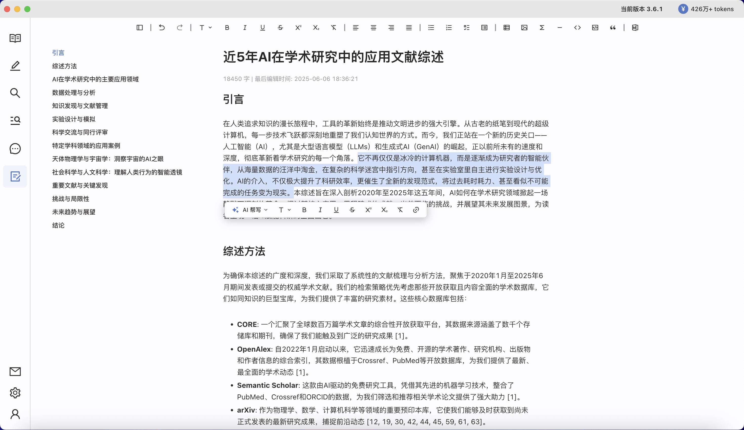Apply subscript from floating toolbar

[384, 210]
